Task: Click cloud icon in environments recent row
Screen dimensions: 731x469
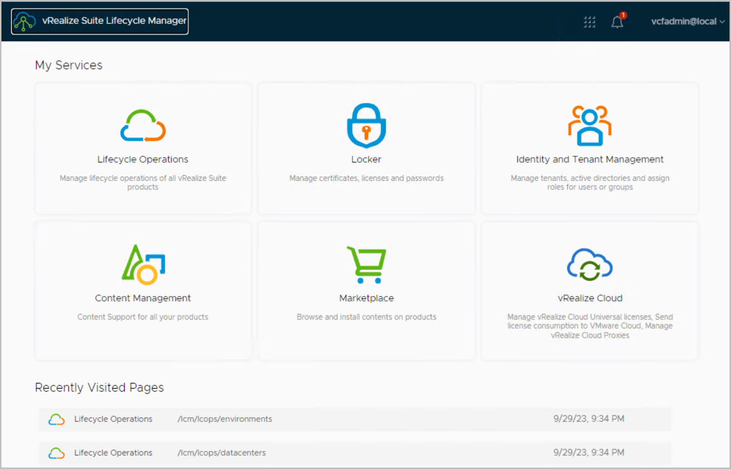Action: [x=56, y=420]
